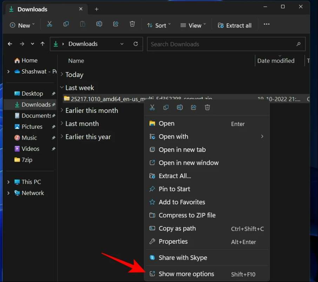Click Show more options
Screen dimensions: 318x282
[207, 274]
